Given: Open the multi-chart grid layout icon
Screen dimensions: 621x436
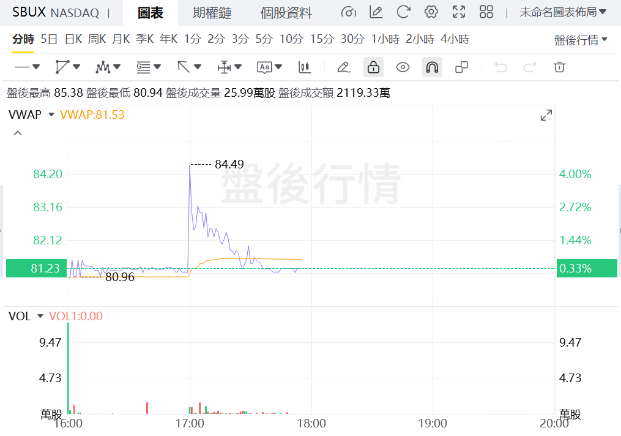Looking at the screenshot, I should point(486,12).
